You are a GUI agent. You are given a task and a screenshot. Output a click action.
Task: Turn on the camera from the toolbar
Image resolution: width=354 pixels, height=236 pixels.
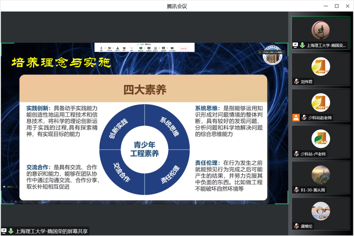109,48
